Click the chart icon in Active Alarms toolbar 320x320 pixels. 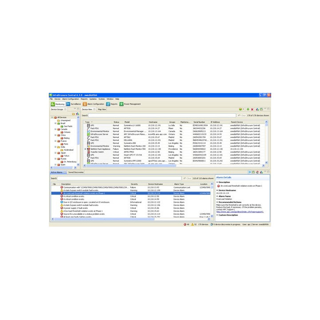261,172
